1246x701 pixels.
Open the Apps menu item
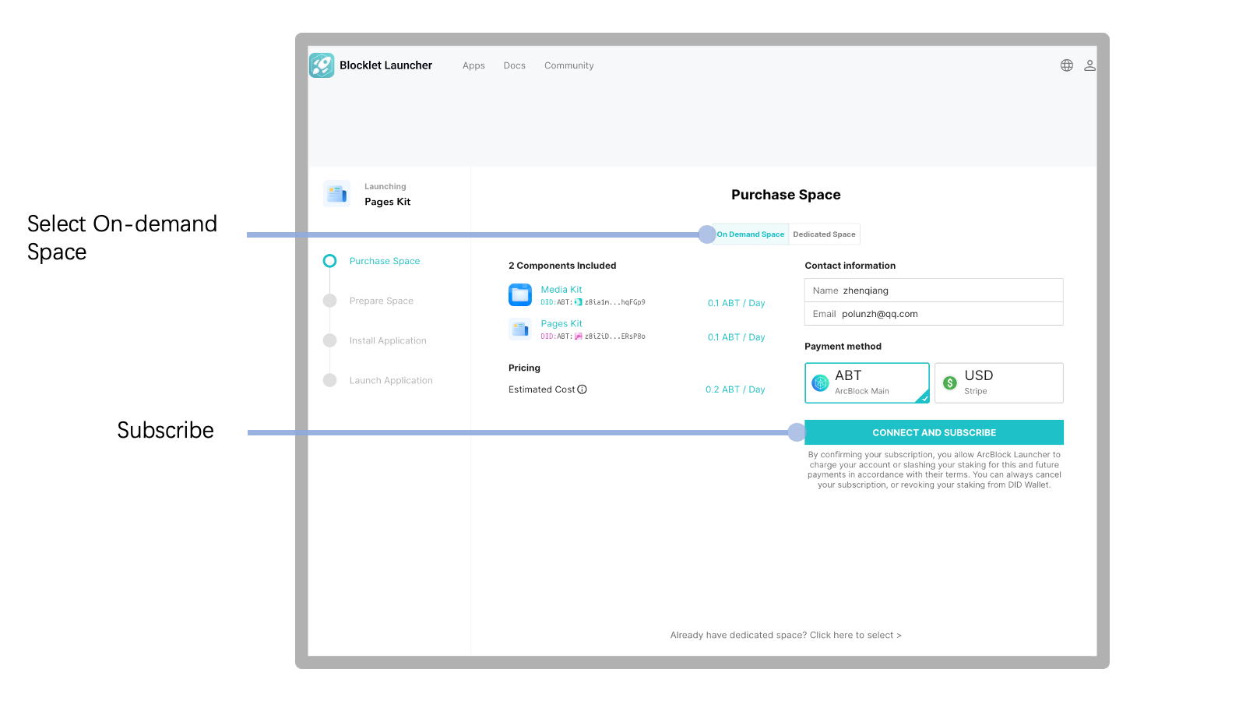pos(473,66)
